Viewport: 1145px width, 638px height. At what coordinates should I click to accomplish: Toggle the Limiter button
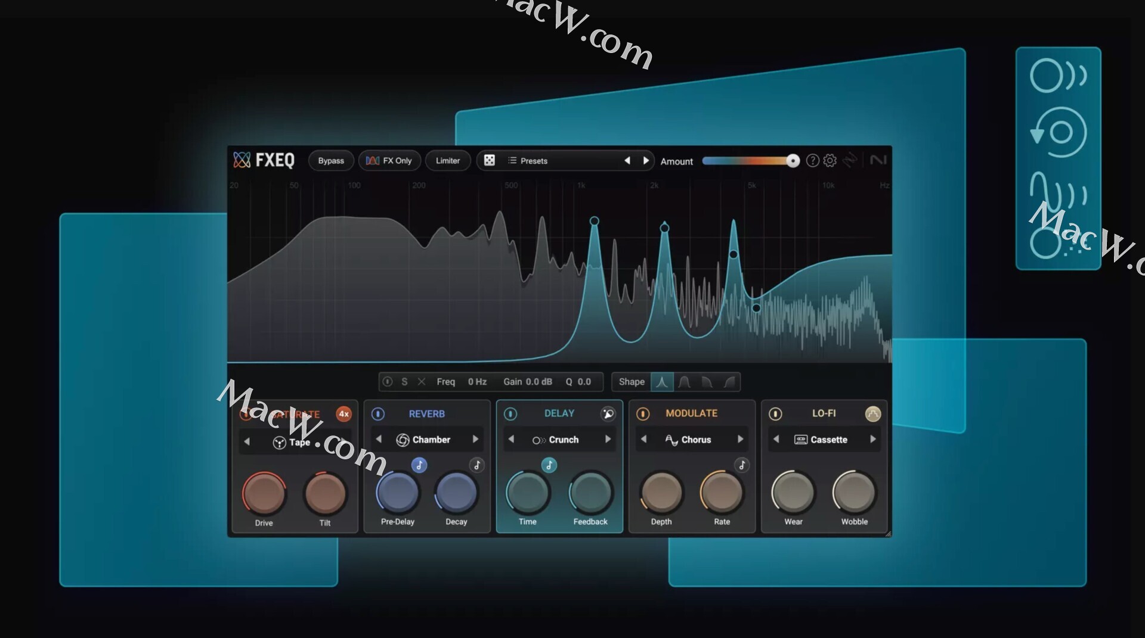(447, 161)
